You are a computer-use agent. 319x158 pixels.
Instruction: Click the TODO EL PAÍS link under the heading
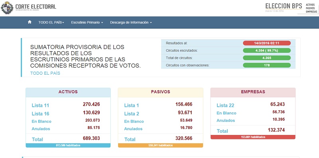(x=45, y=73)
